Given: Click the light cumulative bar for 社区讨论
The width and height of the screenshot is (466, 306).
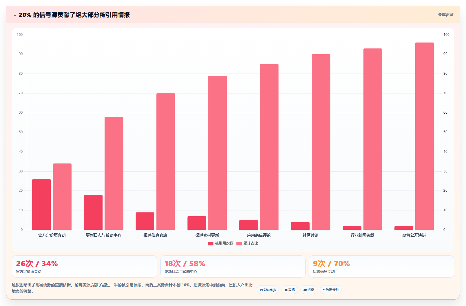Looking at the screenshot, I should (321, 142).
